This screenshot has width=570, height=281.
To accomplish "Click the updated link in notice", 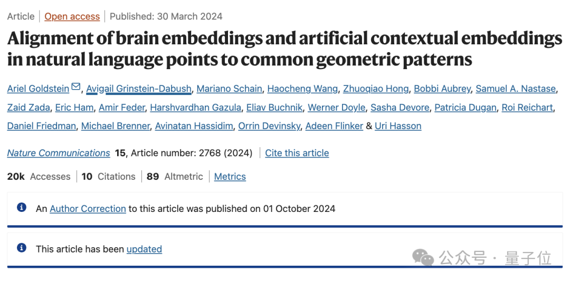I will point(144,249).
